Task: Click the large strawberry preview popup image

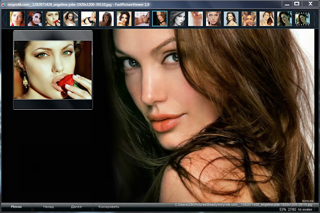Action: (x=53, y=70)
